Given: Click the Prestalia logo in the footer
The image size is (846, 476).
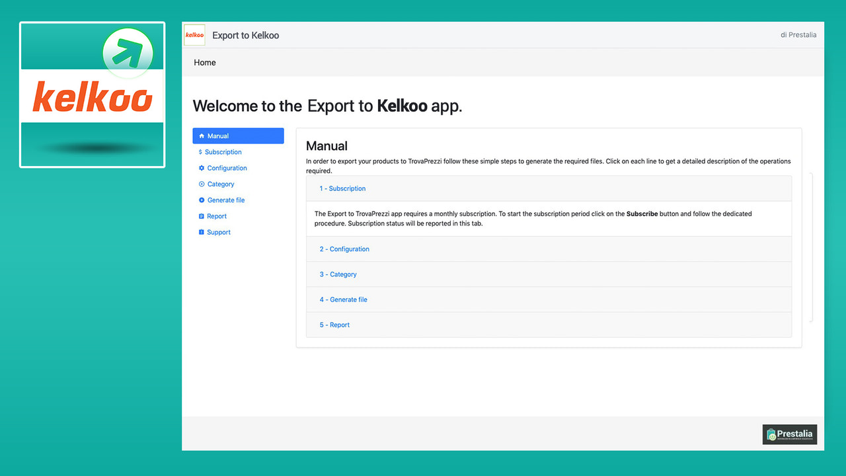Looking at the screenshot, I should 789,434.
